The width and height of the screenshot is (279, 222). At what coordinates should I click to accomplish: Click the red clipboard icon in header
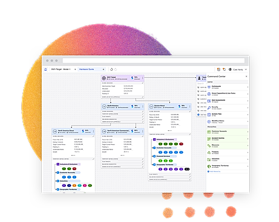coord(218,69)
